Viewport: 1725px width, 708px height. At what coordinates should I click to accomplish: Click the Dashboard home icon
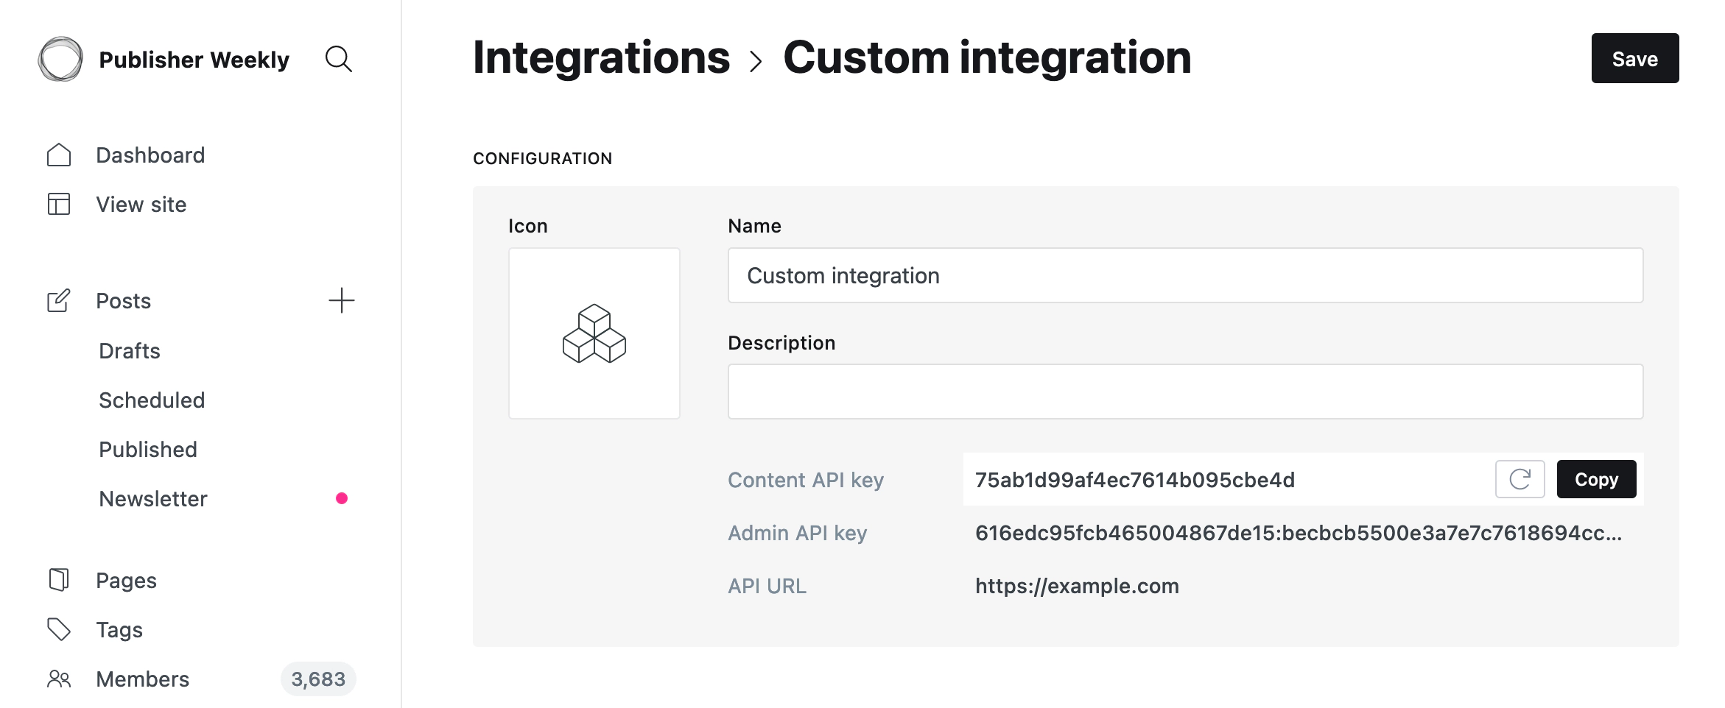tap(59, 155)
